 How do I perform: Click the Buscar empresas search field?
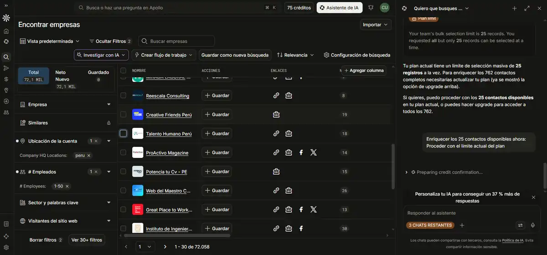click(x=176, y=41)
